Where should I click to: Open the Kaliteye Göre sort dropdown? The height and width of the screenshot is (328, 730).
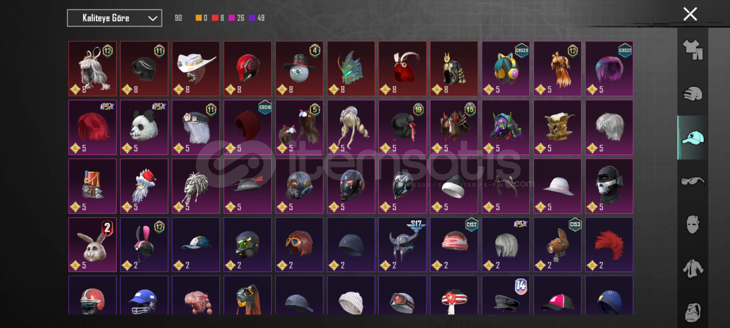tap(114, 18)
